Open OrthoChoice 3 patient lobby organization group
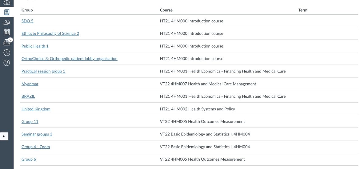Viewport: 360px width, 169px height. [x=69, y=58]
